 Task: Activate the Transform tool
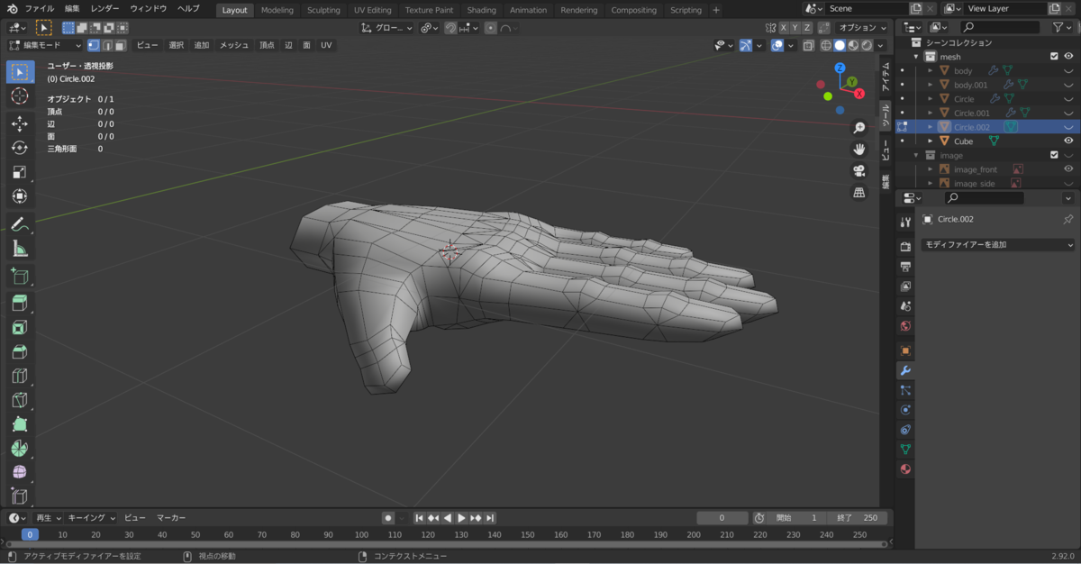(x=20, y=196)
